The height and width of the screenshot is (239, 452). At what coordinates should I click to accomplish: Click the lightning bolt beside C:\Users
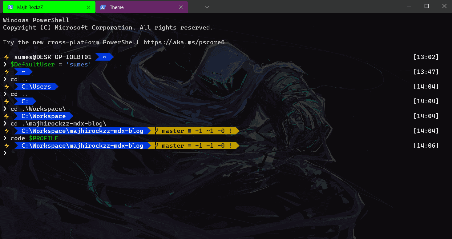tap(6, 87)
